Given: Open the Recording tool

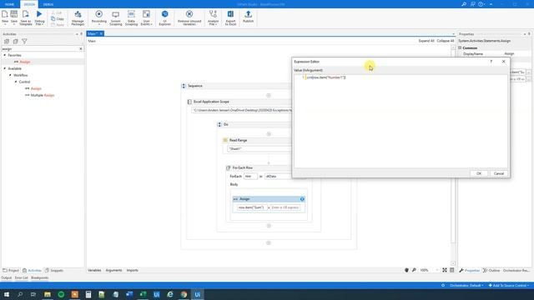Looking at the screenshot, I should click(99, 17).
